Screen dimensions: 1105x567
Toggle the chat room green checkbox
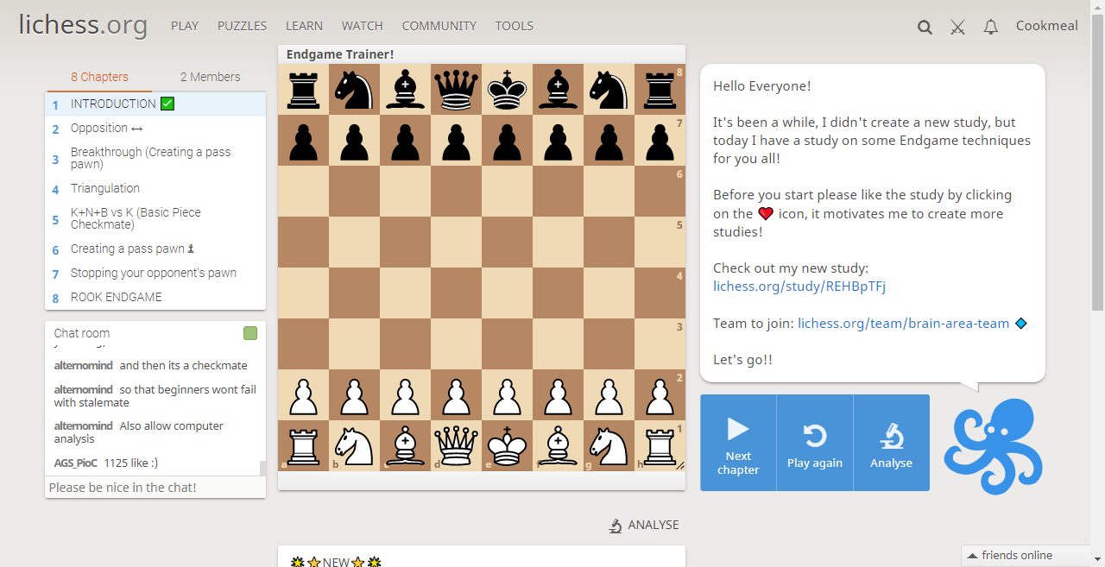pyautogui.click(x=250, y=333)
